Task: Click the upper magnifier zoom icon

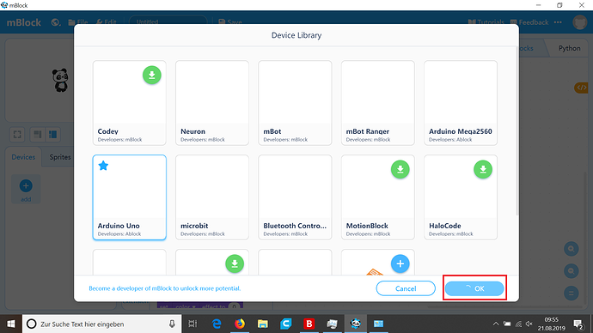Action: (571, 249)
